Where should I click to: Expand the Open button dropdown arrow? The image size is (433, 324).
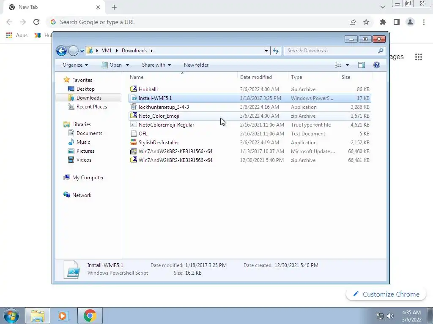(127, 65)
